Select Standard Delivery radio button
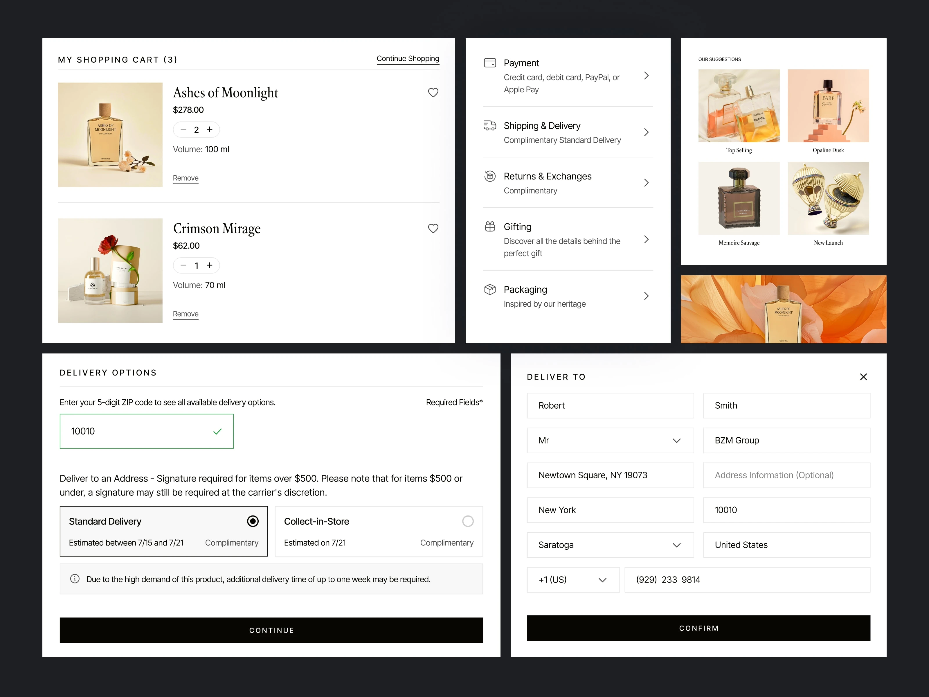Screen dimensions: 929x697 pyautogui.click(x=252, y=521)
